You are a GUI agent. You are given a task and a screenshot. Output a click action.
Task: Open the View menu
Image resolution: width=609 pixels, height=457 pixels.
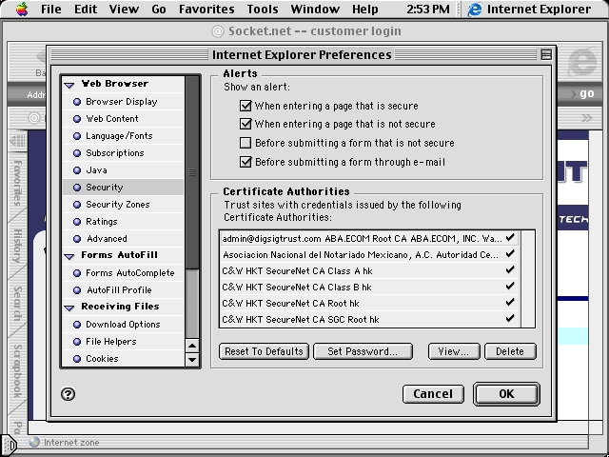click(124, 9)
